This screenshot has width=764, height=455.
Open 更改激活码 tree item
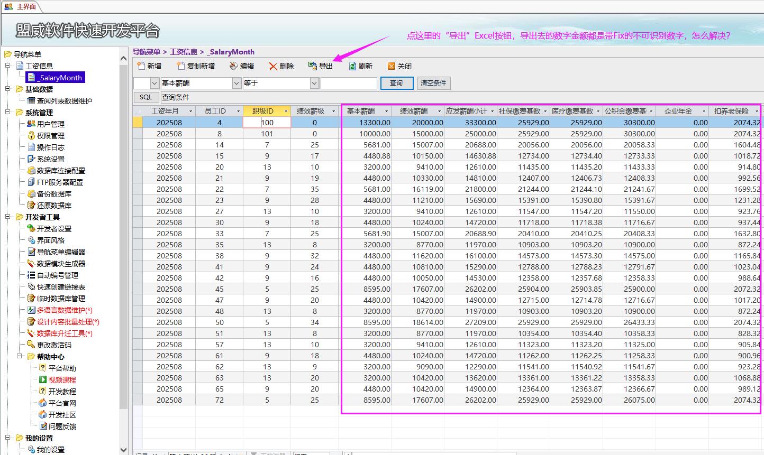coord(54,345)
